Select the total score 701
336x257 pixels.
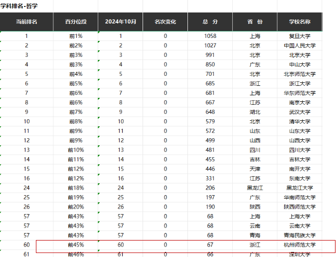[210, 74]
